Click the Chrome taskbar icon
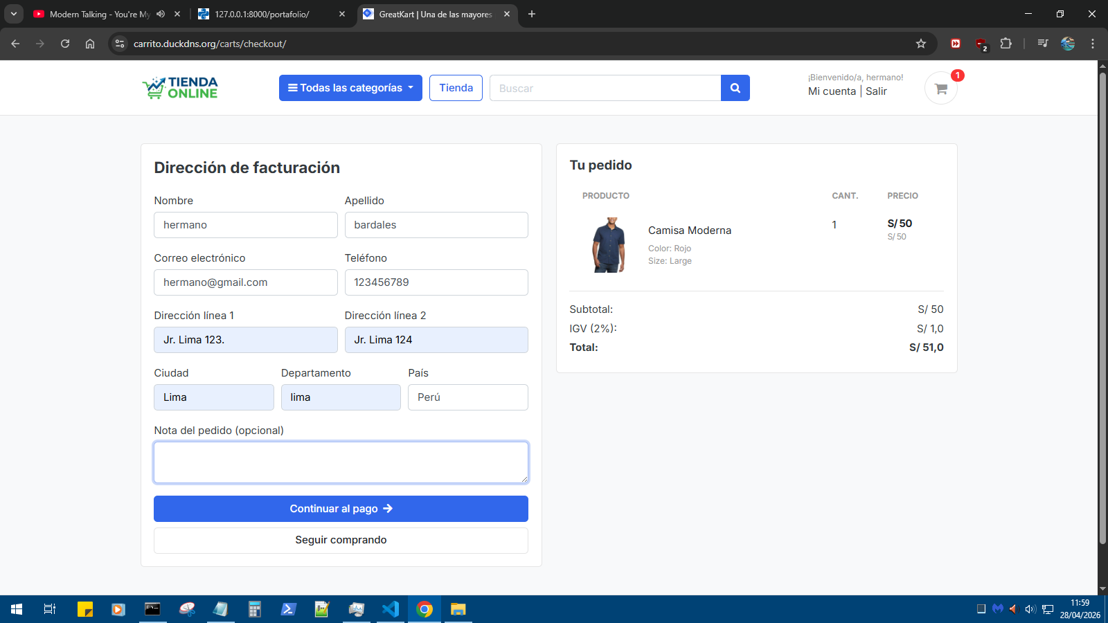The height and width of the screenshot is (623, 1108). [425, 609]
